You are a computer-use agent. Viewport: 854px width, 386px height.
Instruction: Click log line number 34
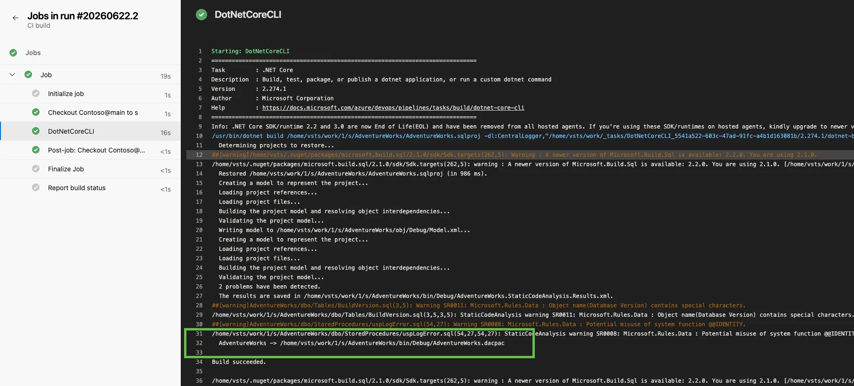click(199, 362)
